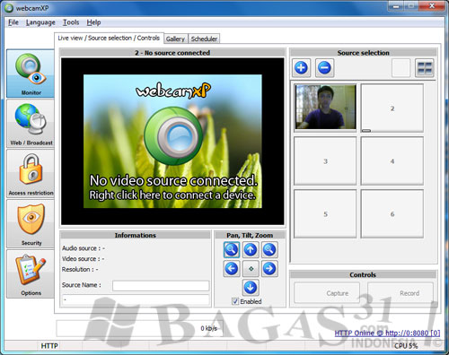
Task: Click the zoom in PTZ button
Action: point(269,249)
